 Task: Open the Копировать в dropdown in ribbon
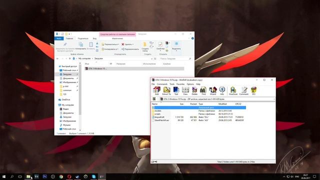tap(110, 49)
